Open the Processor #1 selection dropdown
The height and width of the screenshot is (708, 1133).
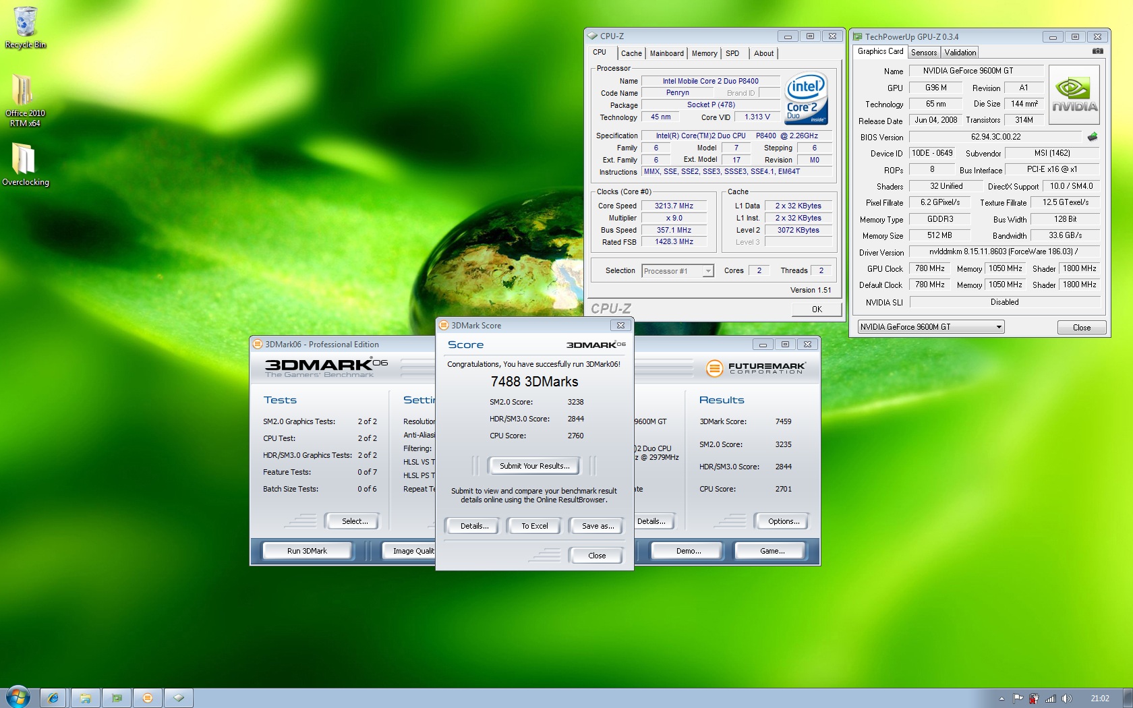[x=678, y=271]
